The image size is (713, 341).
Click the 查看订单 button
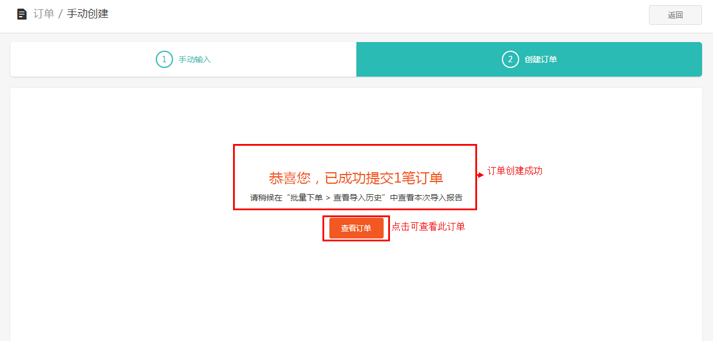(356, 228)
